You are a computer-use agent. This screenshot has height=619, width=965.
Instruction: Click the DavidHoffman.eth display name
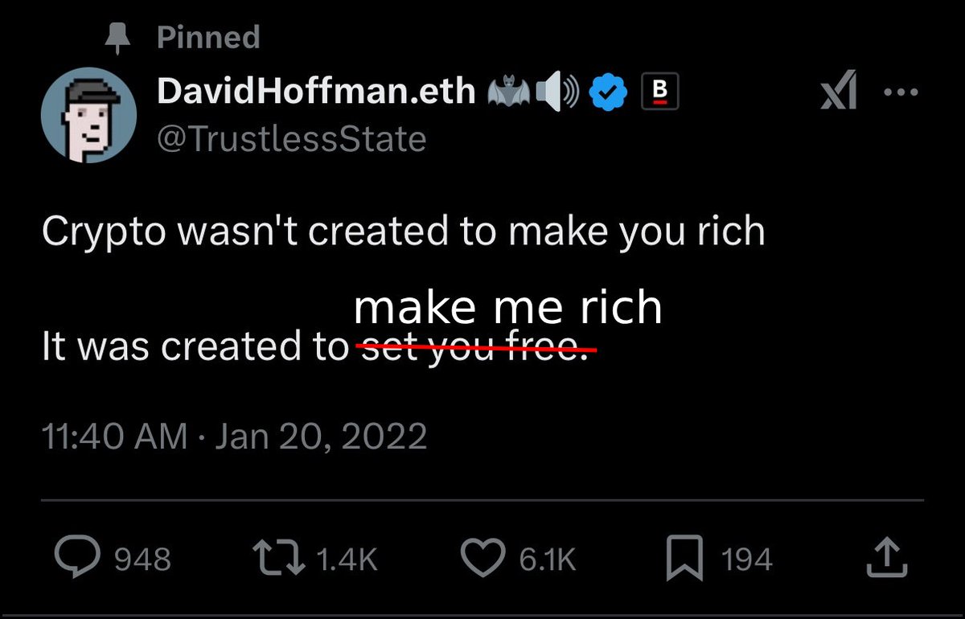tap(316, 91)
